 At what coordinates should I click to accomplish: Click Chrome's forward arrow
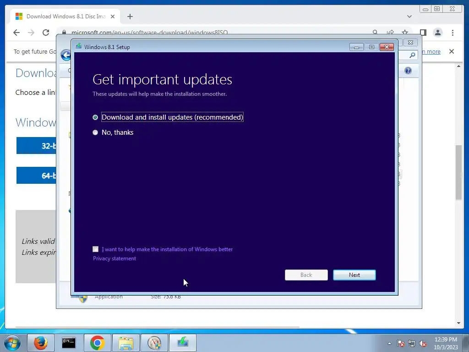point(31,33)
